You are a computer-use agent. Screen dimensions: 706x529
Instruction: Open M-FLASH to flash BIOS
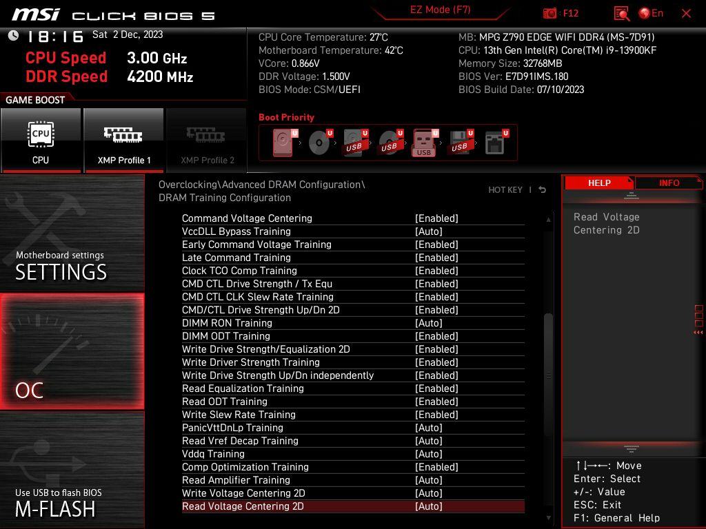[x=72, y=470]
